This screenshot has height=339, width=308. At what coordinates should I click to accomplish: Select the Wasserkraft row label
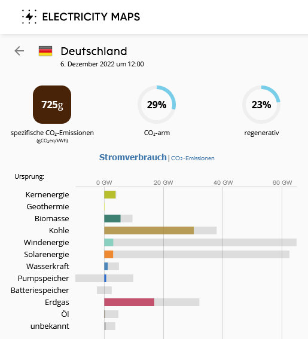point(48,267)
